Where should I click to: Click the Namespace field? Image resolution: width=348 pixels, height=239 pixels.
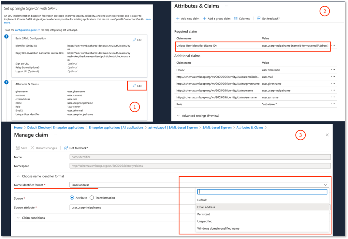200,166
